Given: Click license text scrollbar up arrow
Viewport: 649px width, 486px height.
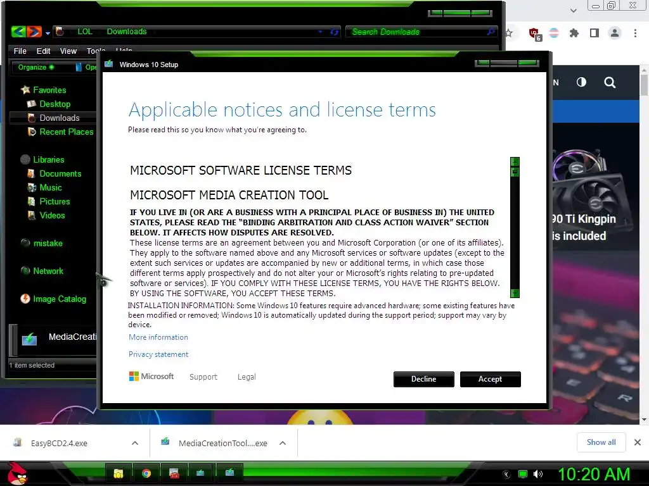Looking at the screenshot, I should pos(515,161).
